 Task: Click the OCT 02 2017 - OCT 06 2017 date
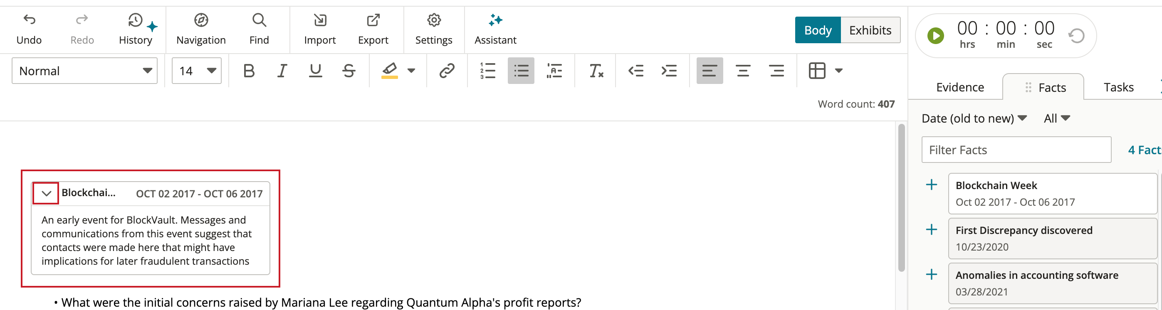coord(199,194)
